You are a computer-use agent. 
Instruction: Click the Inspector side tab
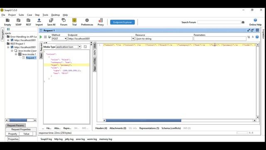[263, 34]
